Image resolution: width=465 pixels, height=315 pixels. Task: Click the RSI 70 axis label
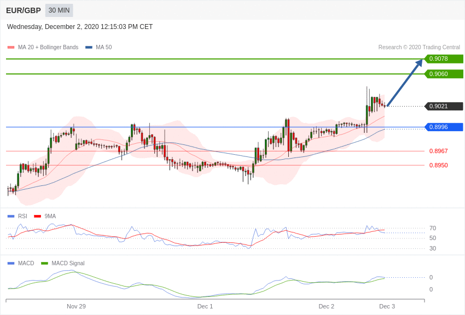[433, 228]
